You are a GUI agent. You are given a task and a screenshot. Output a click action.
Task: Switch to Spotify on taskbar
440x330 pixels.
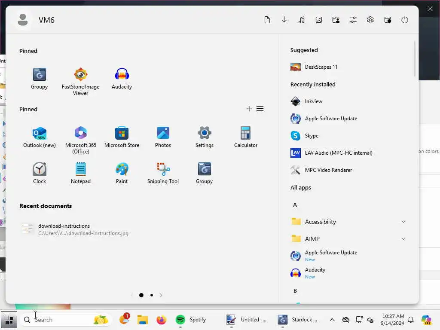tap(191, 320)
